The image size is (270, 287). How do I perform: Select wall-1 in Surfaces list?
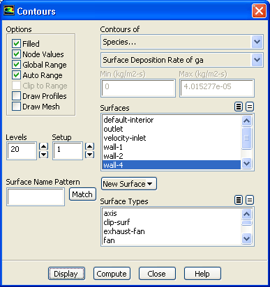click(x=172, y=147)
